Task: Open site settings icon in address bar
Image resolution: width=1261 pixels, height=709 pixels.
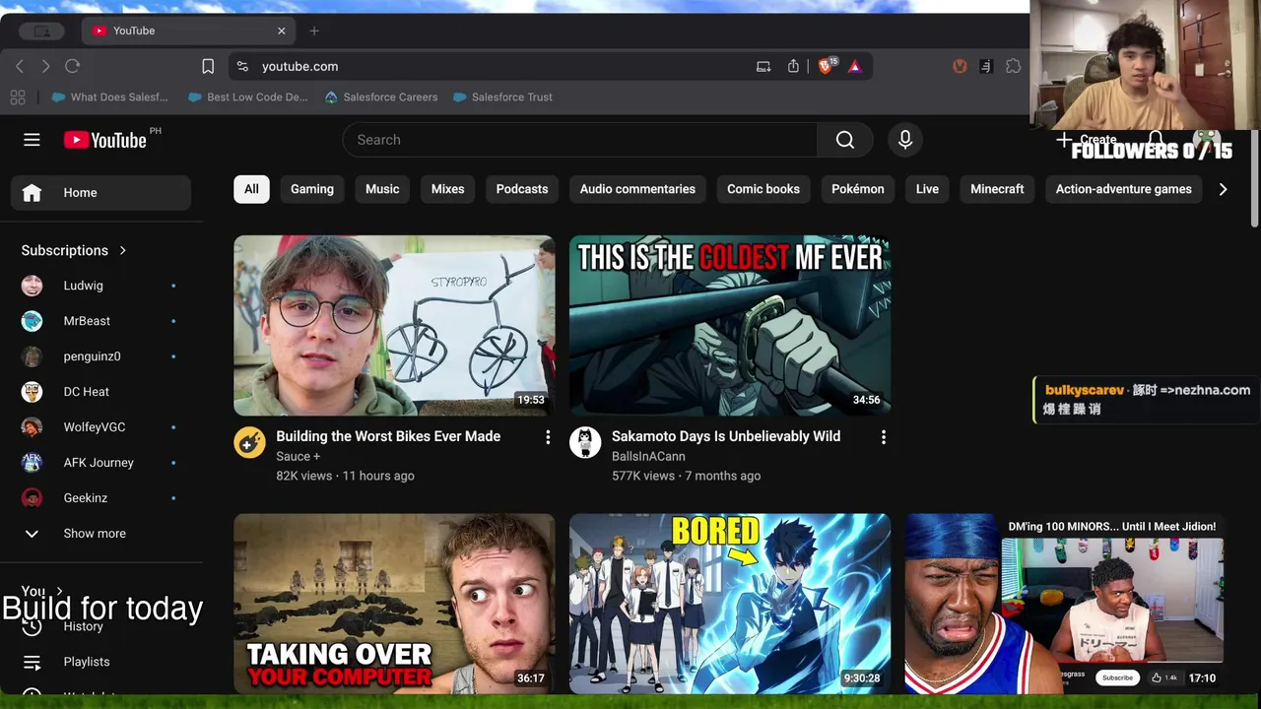Action: [242, 66]
